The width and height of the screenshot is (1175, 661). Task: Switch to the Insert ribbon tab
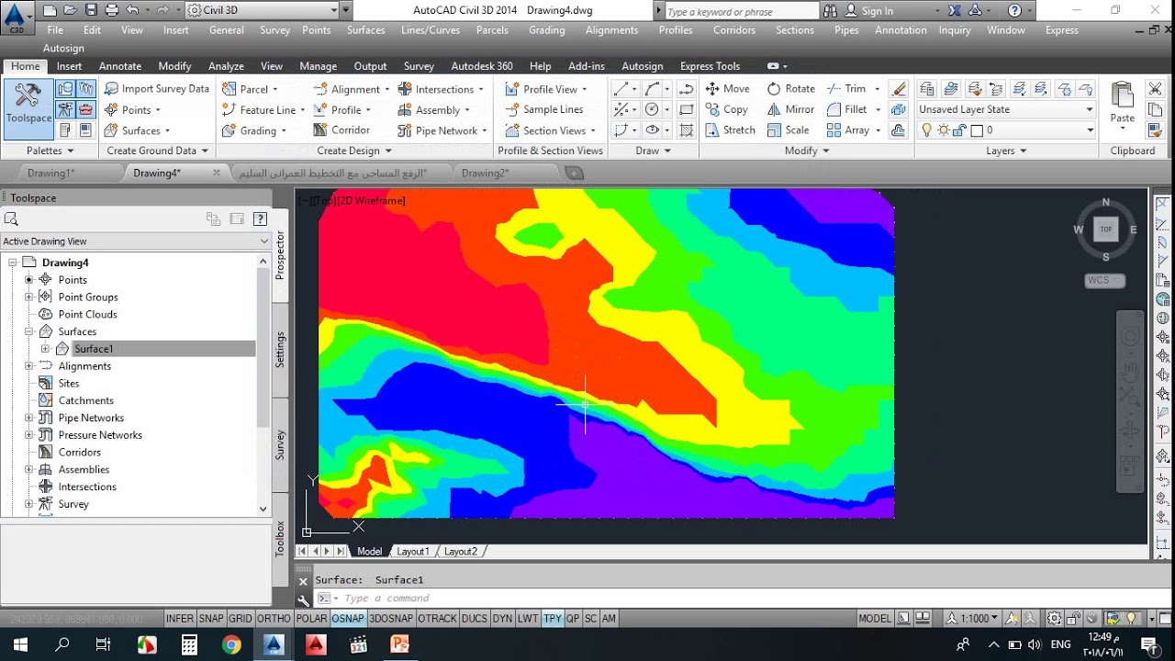69,66
